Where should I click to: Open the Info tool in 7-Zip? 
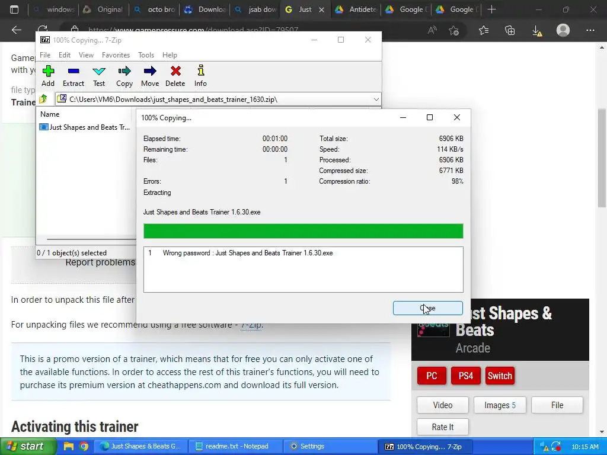point(200,76)
